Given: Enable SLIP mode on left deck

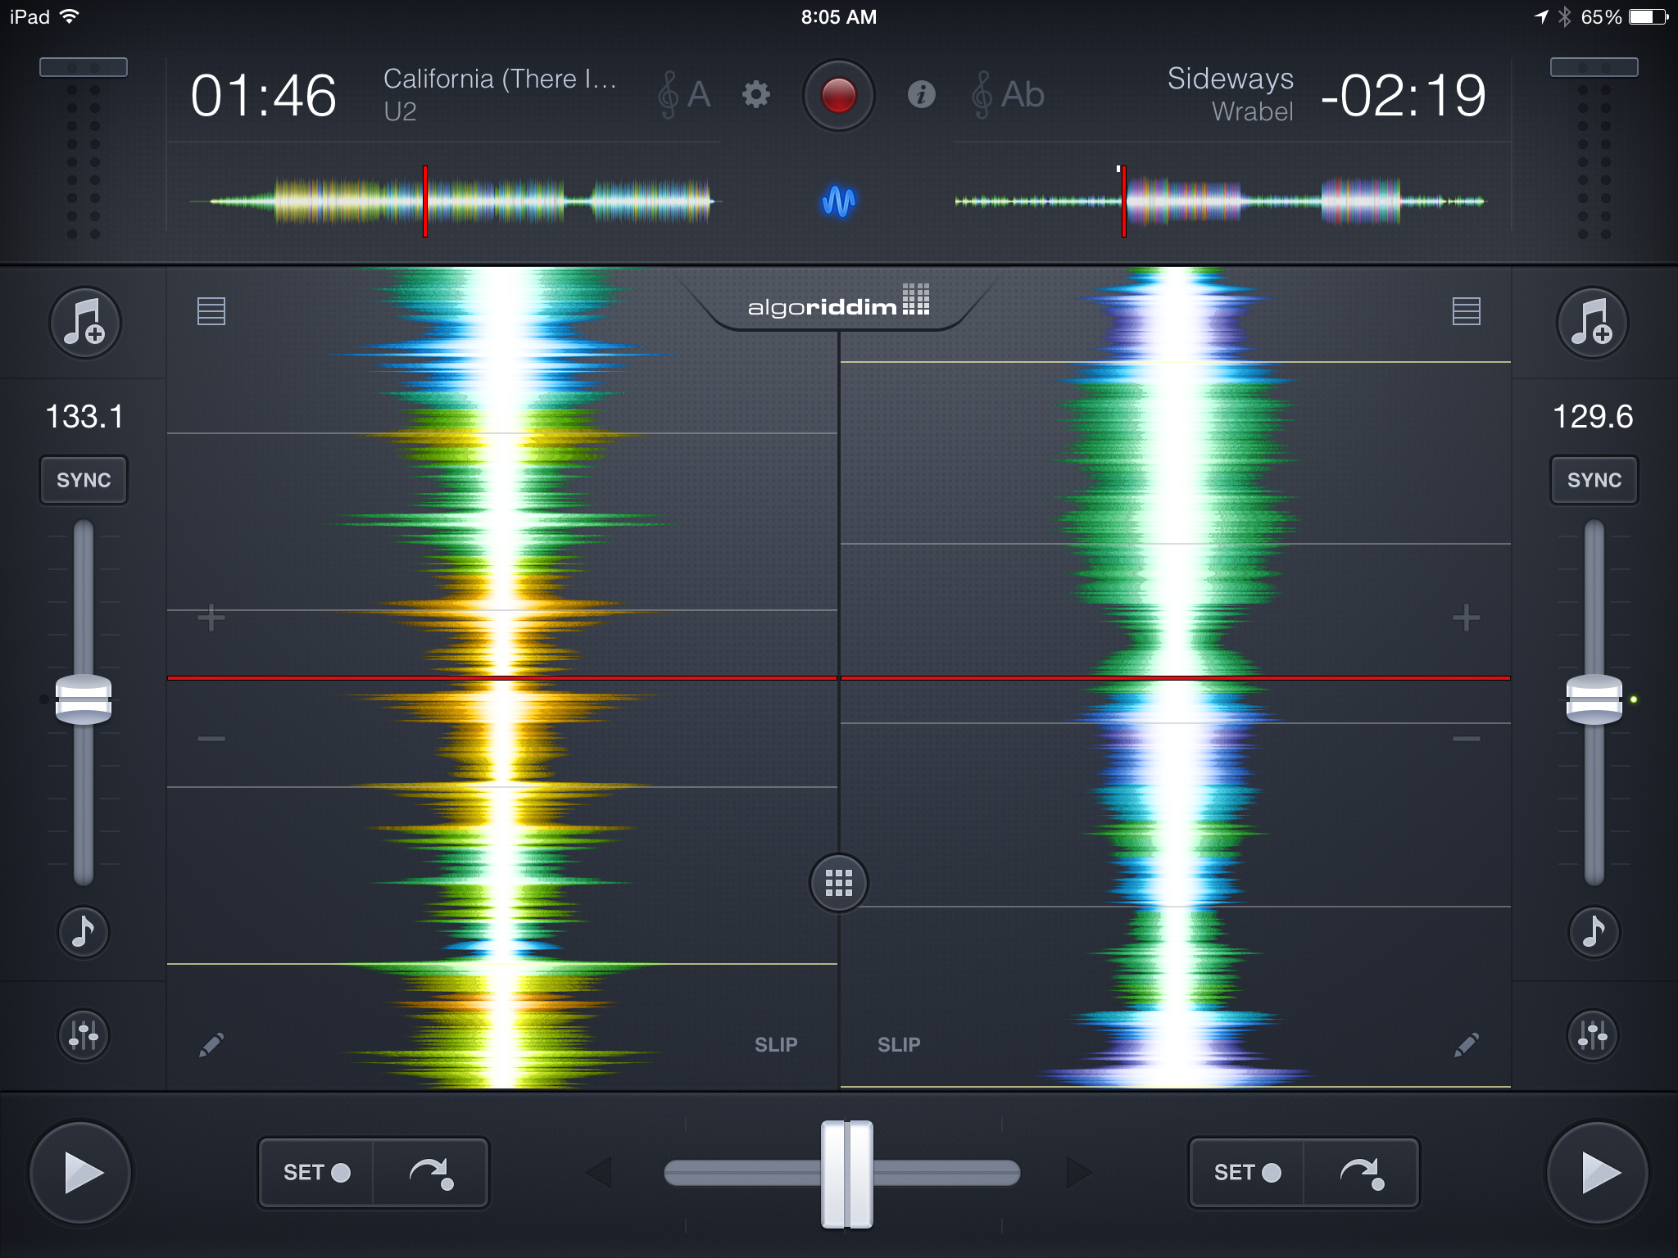Looking at the screenshot, I should tap(775, 1044).
